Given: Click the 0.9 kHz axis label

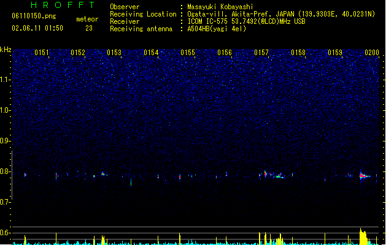Looking at the screenshot, I should (x=5, y=141).
